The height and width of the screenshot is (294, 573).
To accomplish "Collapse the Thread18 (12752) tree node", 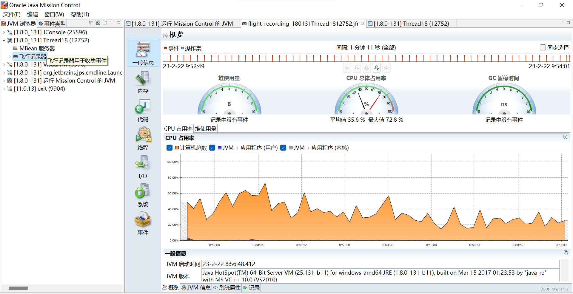I will [4, 40].
